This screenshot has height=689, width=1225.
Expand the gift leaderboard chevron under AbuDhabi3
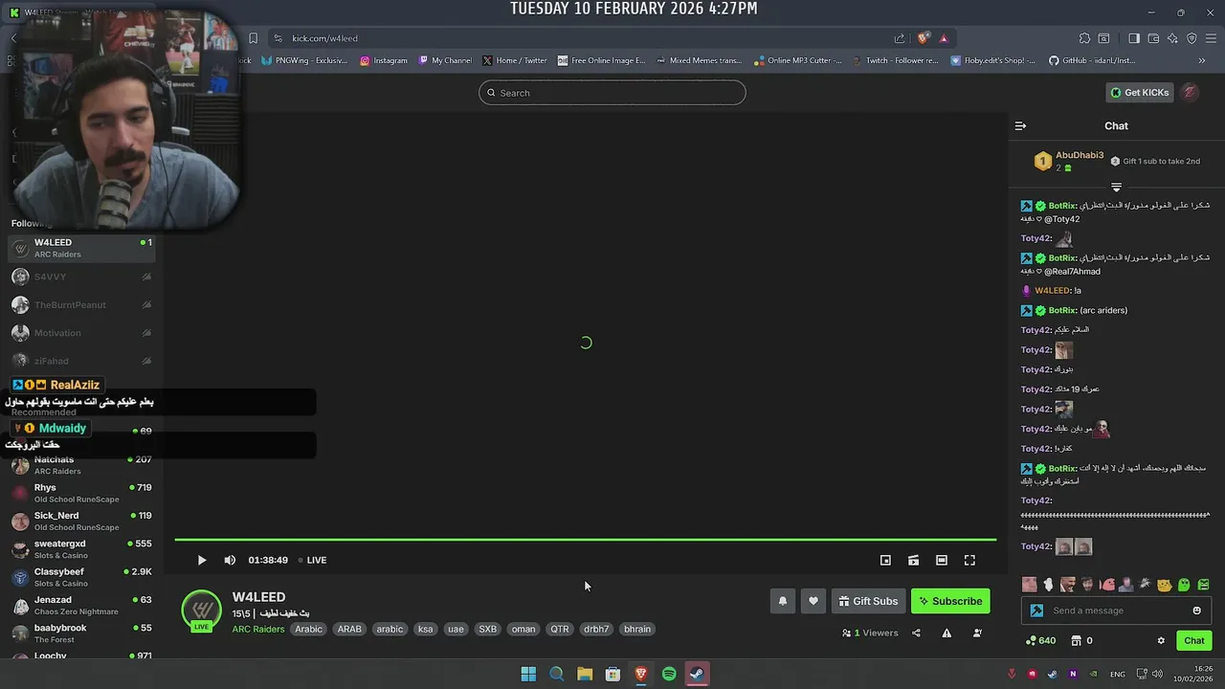tap(1116, 187)
